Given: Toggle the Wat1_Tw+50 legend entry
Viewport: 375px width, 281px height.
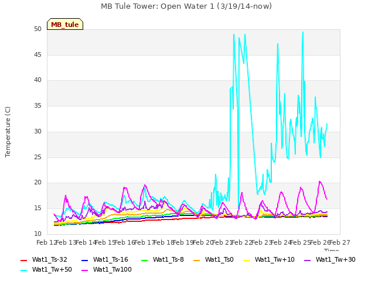Looking at the screenshot, I should (46, 270).
